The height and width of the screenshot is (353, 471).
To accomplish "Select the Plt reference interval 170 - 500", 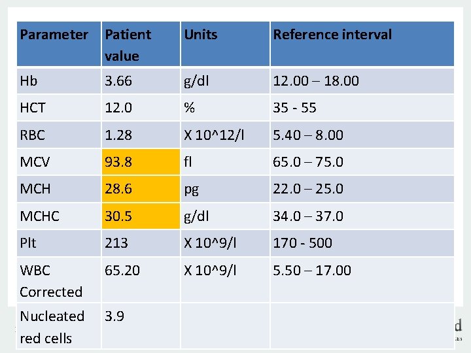I will pos(302,243).
